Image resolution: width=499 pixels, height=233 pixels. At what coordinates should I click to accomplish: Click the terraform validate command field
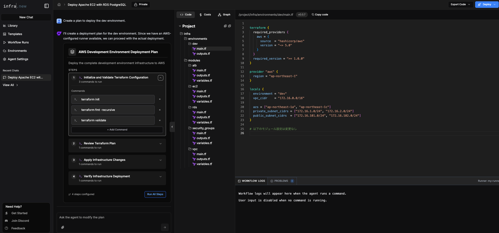[113, 120]
